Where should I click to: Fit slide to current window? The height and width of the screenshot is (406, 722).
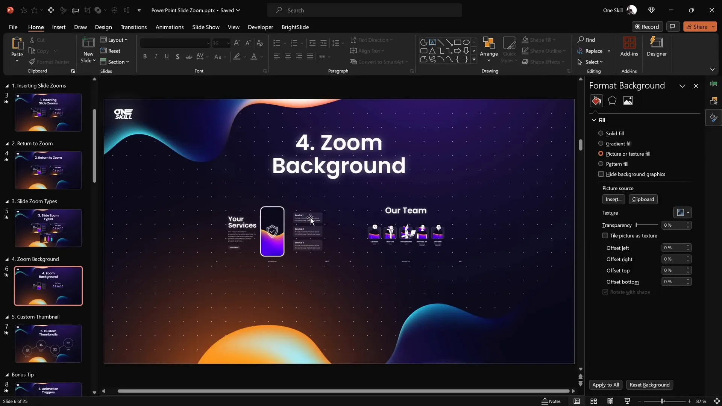[717, 401]
